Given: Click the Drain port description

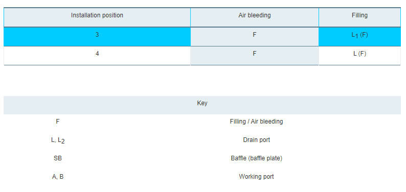Looking at the screenshot, I should (256, 140).
